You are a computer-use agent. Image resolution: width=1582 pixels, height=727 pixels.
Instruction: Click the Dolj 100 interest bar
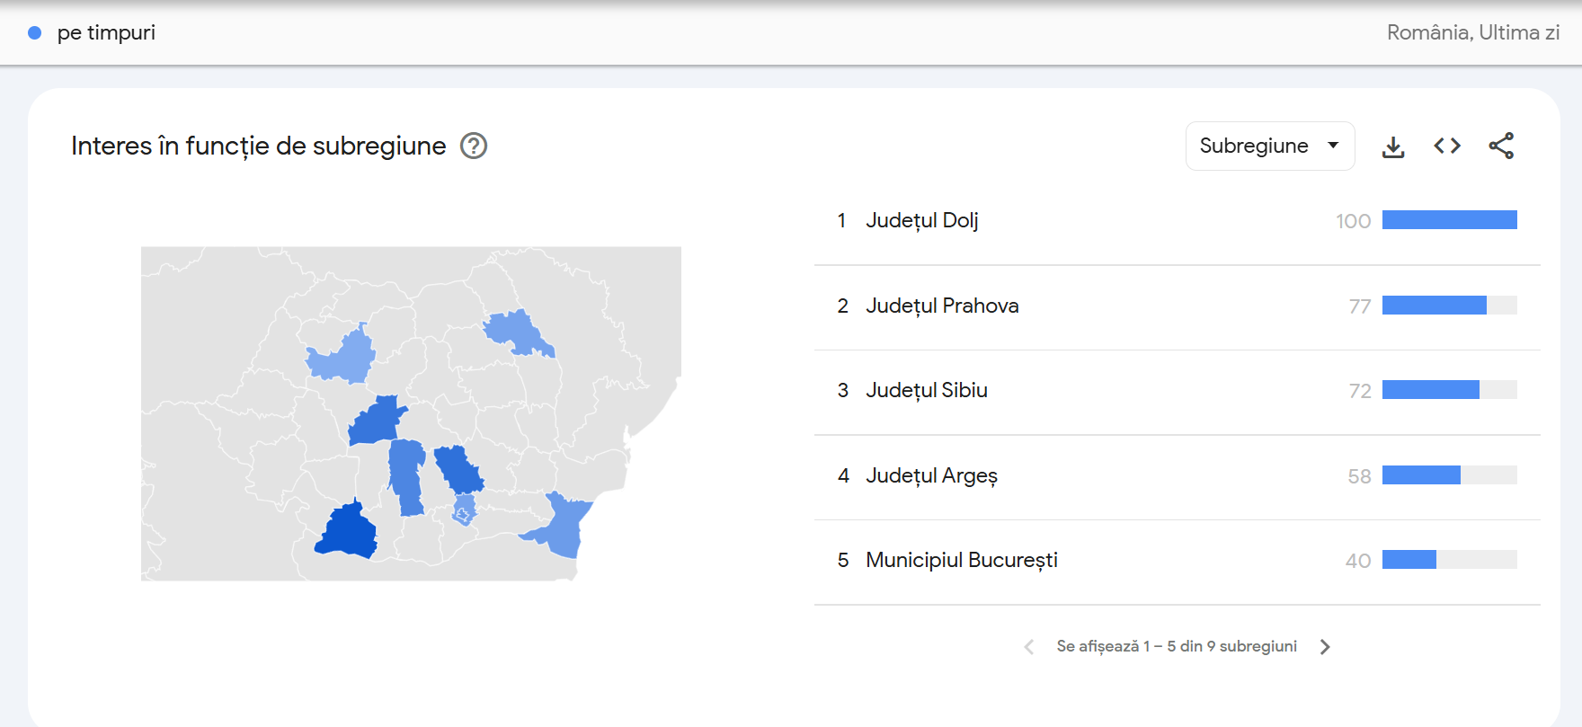point(1449,220)
